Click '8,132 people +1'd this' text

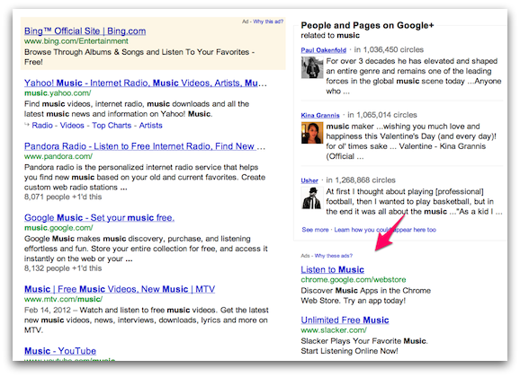click(63, 268)
